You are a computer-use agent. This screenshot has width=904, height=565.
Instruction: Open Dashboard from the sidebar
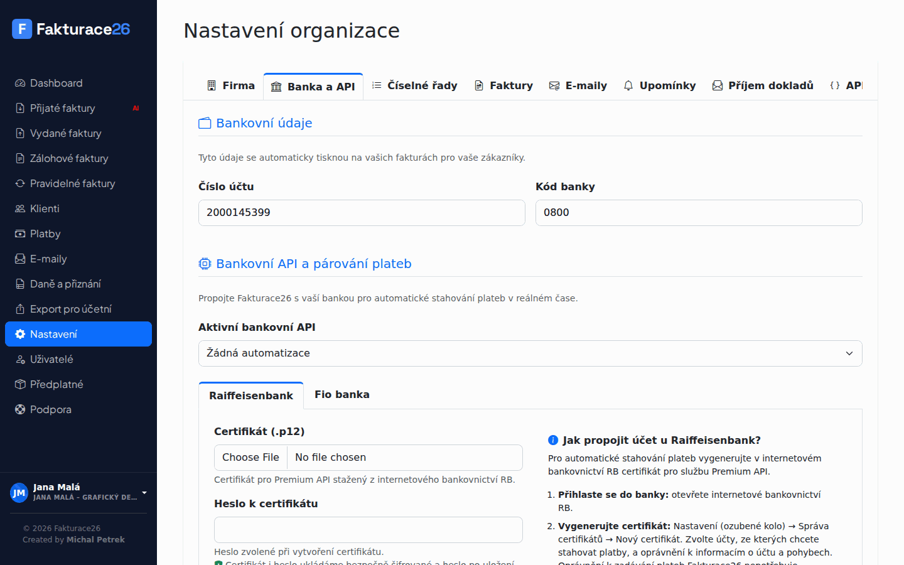coord(78,83)
